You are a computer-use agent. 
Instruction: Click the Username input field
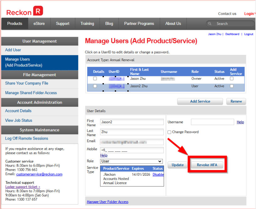point(212,122)
